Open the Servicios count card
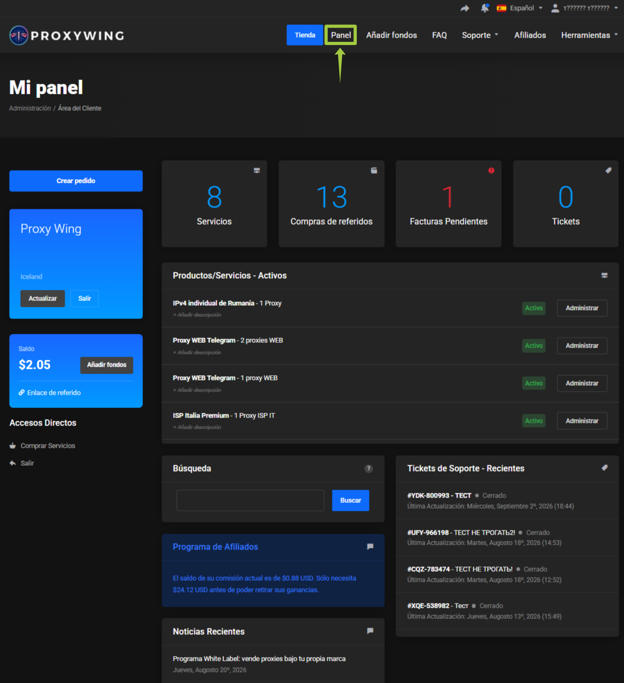Image resolution: width=624 pixels, height=683 pixels. click(x=214, y=204)
